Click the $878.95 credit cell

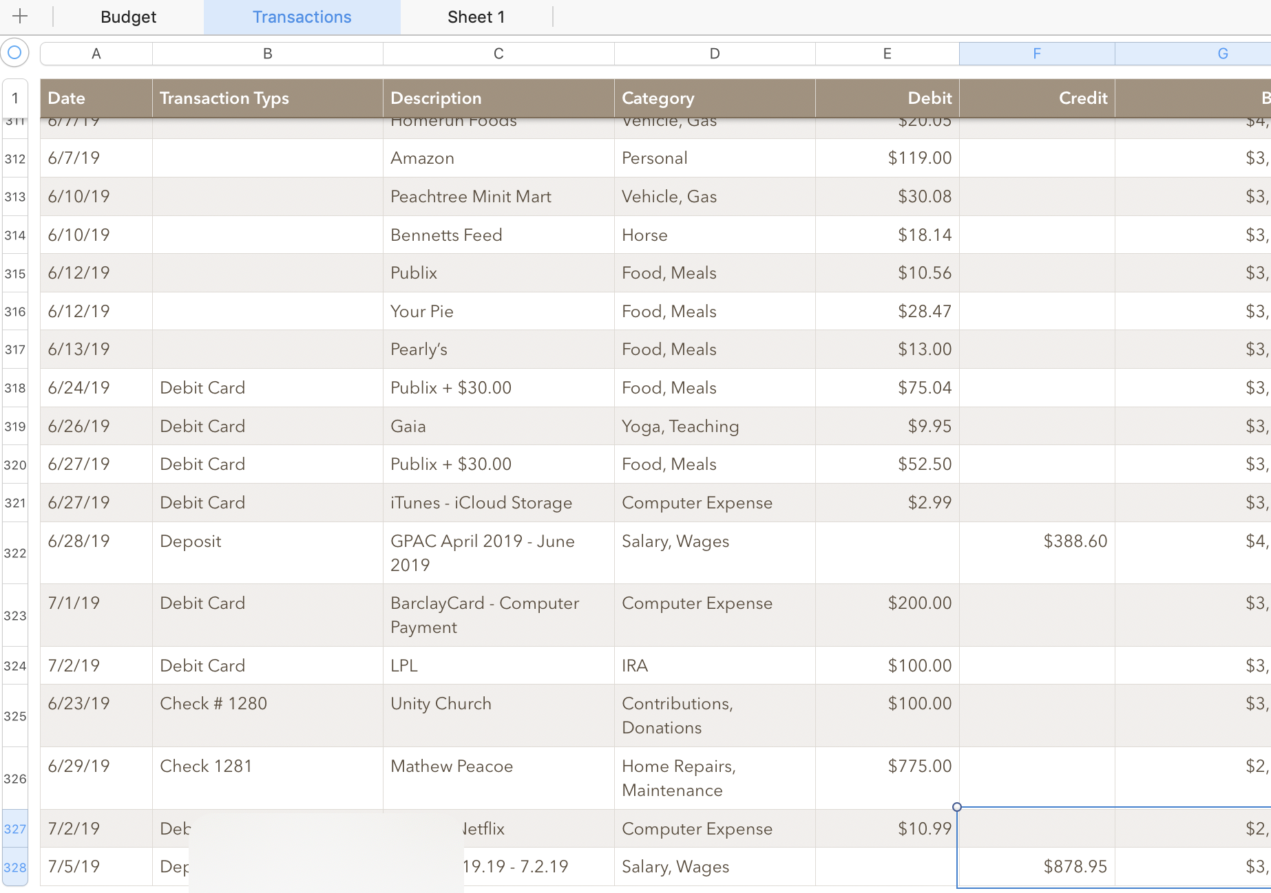pos(1037,868)
